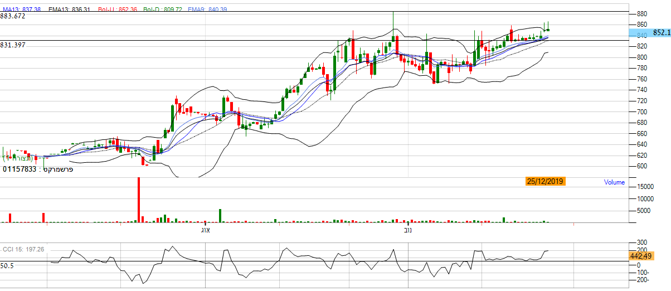Click the tallest red volume bar

point(139,200)
